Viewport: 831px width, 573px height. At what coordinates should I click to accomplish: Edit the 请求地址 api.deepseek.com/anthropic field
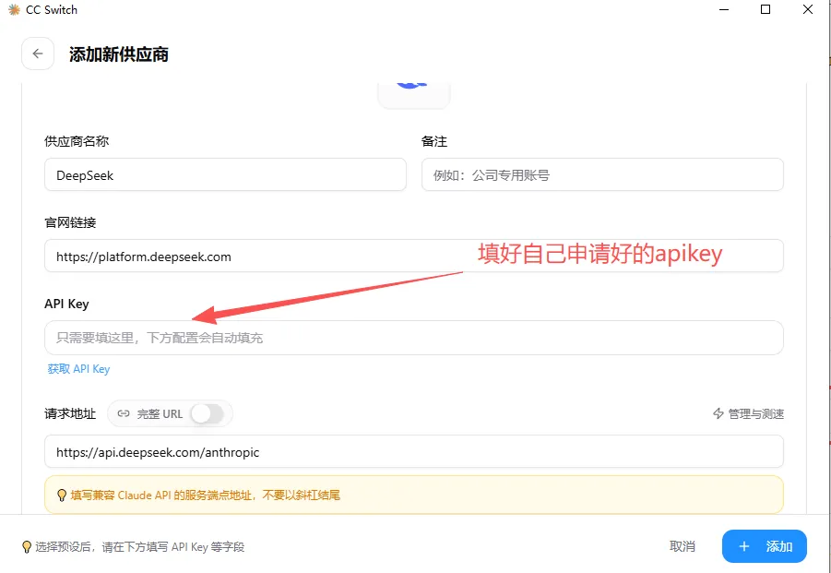point(414,451)
